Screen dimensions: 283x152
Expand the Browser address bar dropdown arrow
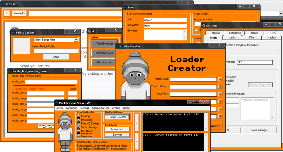280,13
